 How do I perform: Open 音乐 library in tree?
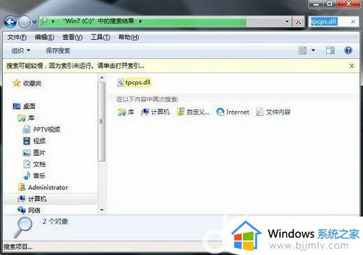(39, 175)
